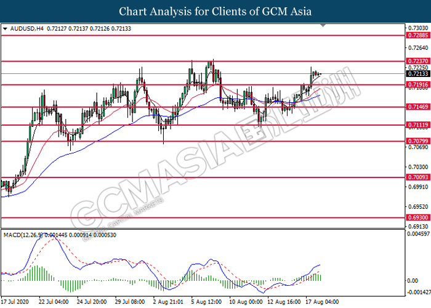Viewport: 431px width, 308px height.
Task: Select the 0.71469 red price label
Action: click(x=418, y=107)
